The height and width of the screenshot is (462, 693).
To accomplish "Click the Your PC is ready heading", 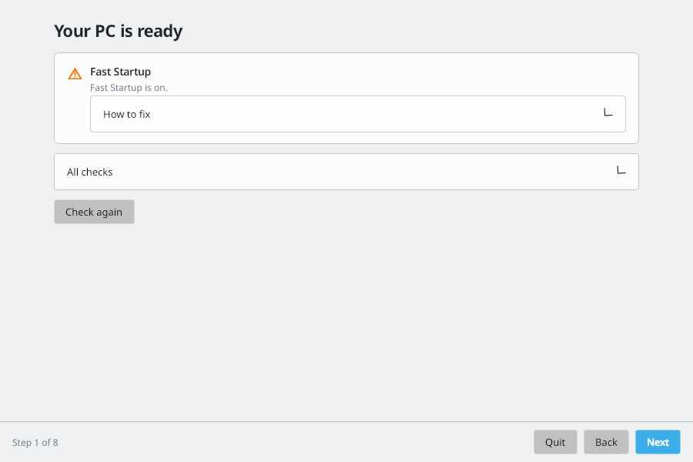I will click(118, 31).
